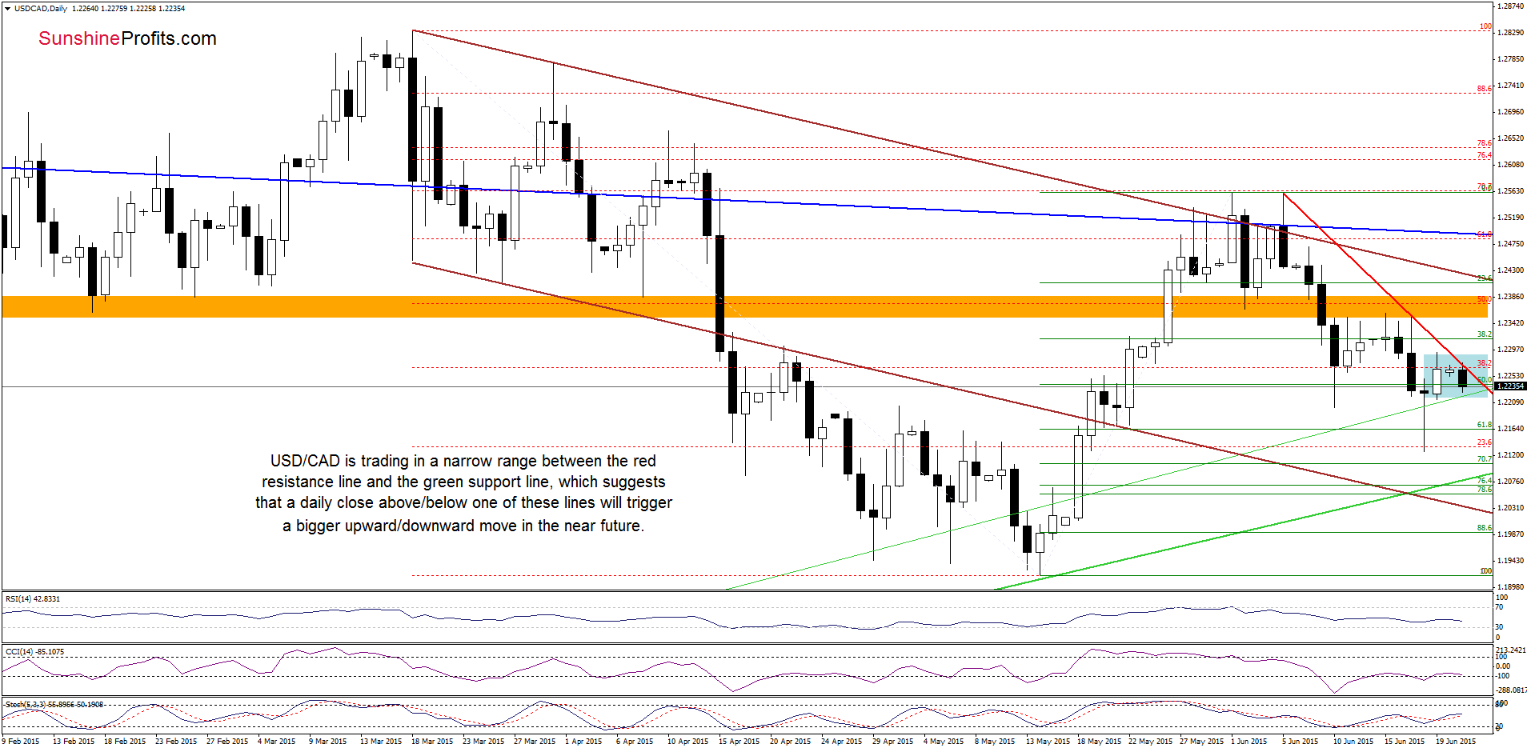Click the 1.26520 price axis label

[x=1510, y=138]
